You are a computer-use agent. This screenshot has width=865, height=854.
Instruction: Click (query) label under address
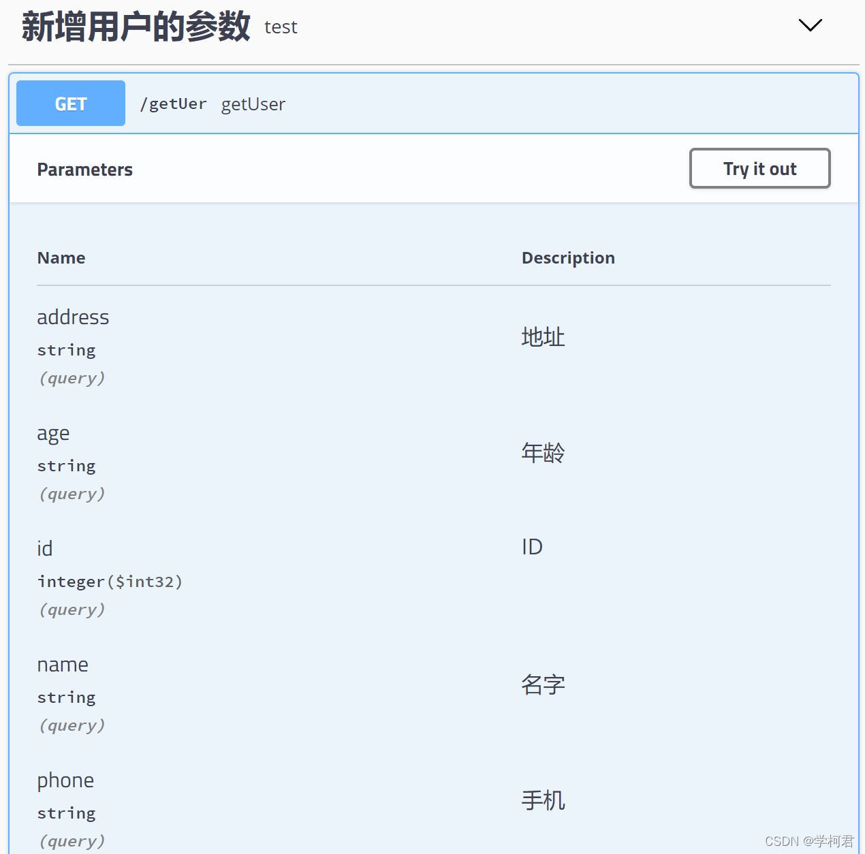pyautogui.click(x=72, y=379)
